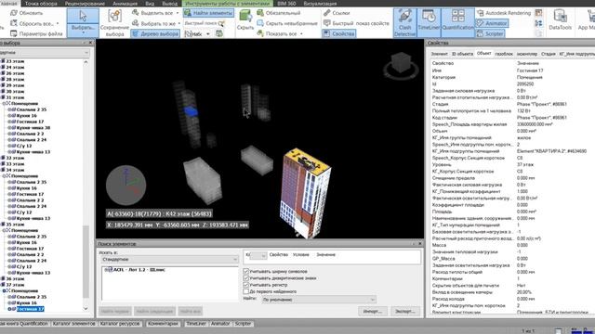Select highlighted Гостиная 17 tree row
Image resolution: width=595 pixels, height=334 pixels.
(30, 309)
